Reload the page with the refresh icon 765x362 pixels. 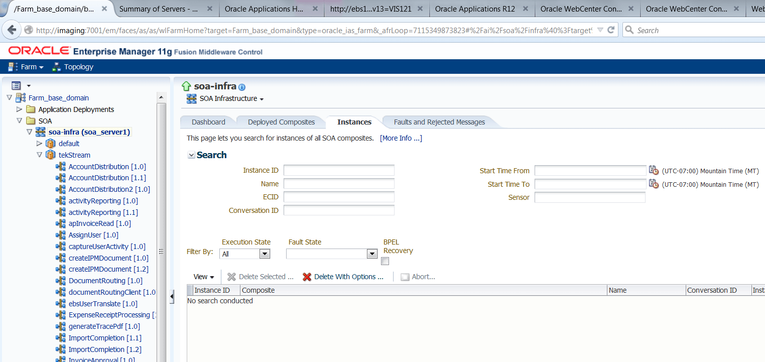pyautogui.click(x=611, y=30)
